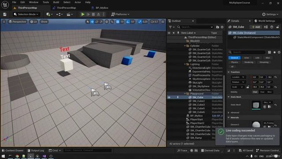282x159 pixels.
Task: Open the Tools menu
Action: [x=46, y=2]
